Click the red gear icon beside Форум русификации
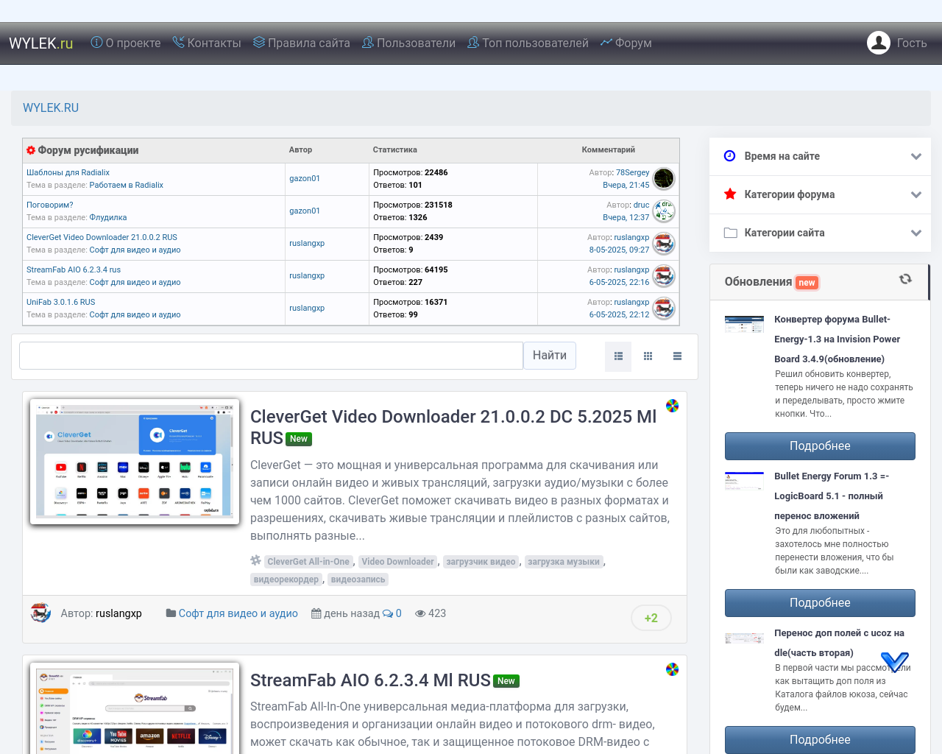The image size is (942, 754). [x=31, y=150]
